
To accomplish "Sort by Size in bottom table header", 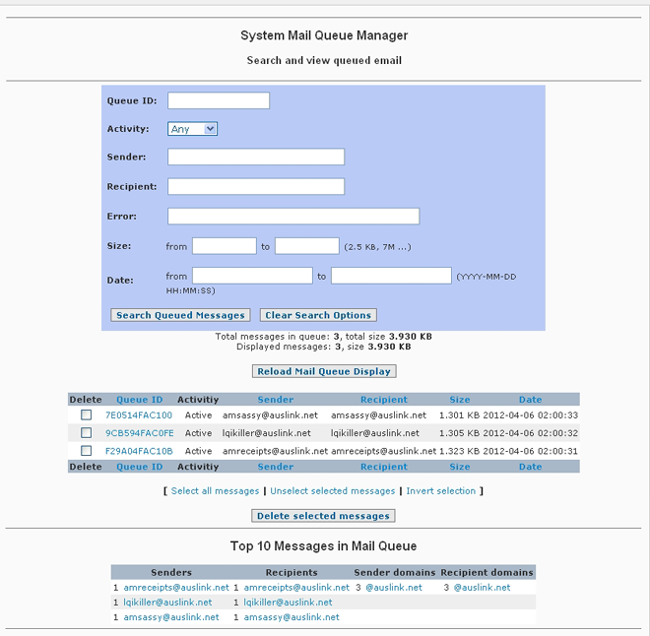I will coord(460,467).
